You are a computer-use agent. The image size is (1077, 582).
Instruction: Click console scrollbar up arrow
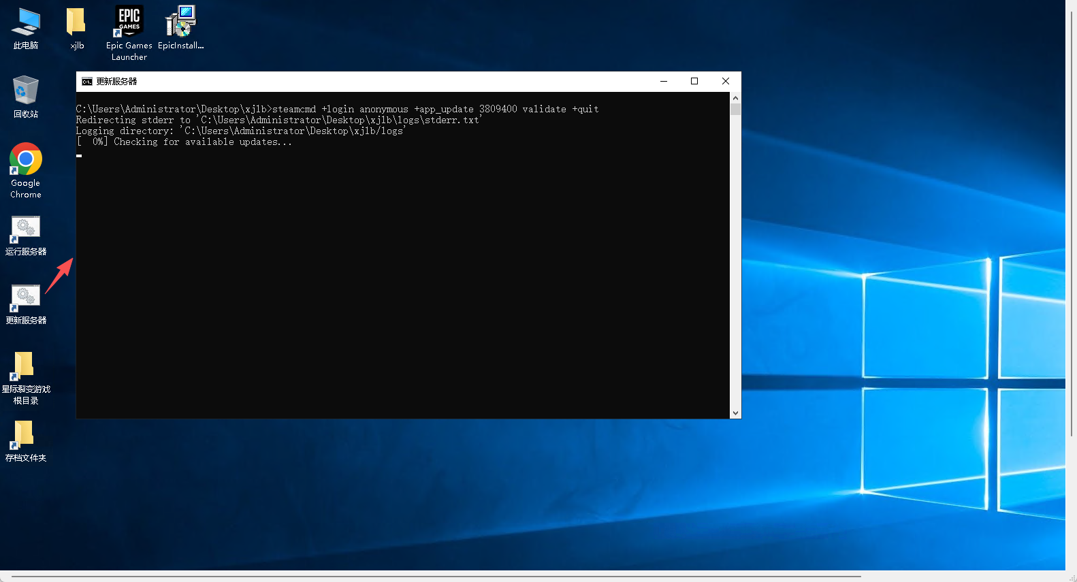tap(735, 98)
